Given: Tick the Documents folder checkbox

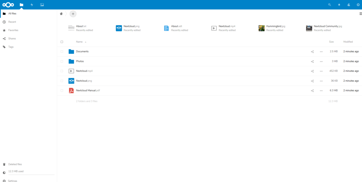Looking at the screenshot, I should click(x=62, y=51).
